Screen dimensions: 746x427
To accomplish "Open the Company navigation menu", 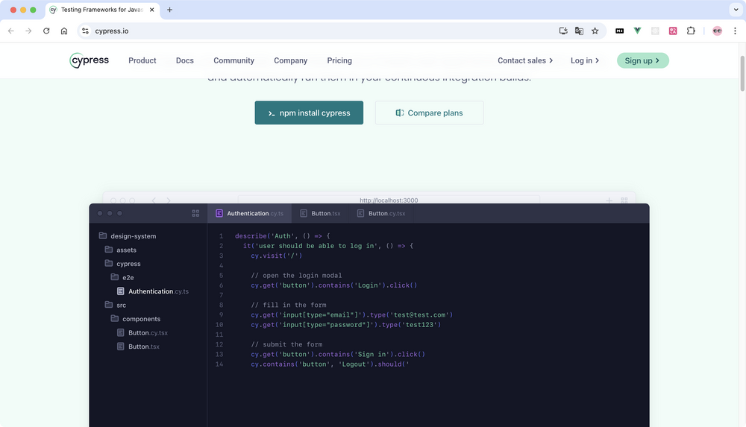I will 291,60.
